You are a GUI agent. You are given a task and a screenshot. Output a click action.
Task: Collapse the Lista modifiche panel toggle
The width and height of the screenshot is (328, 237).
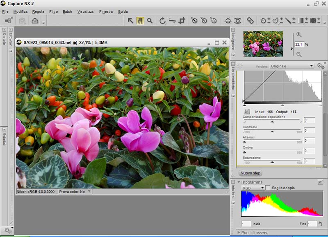tap(233, 64)
